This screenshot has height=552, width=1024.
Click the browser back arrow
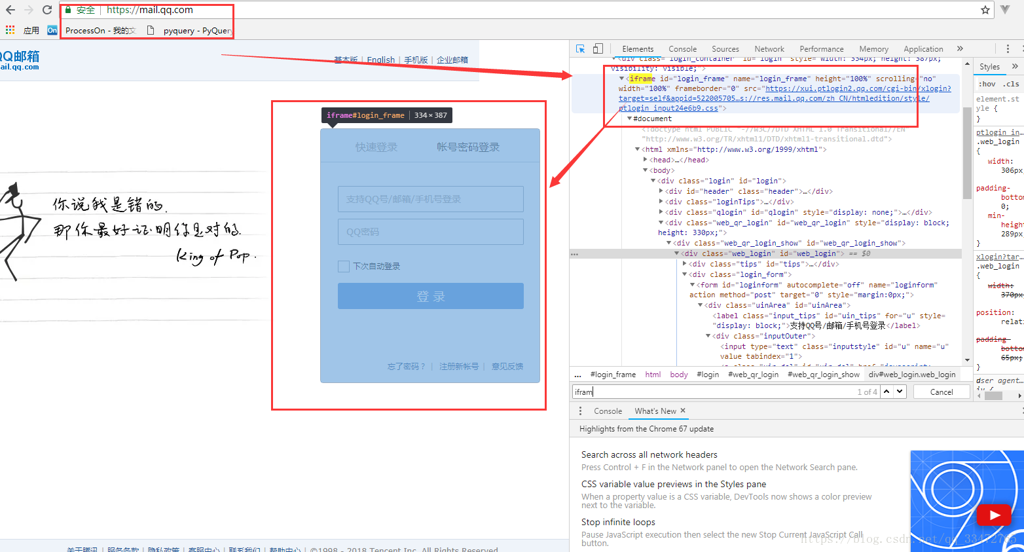(10, 10)
